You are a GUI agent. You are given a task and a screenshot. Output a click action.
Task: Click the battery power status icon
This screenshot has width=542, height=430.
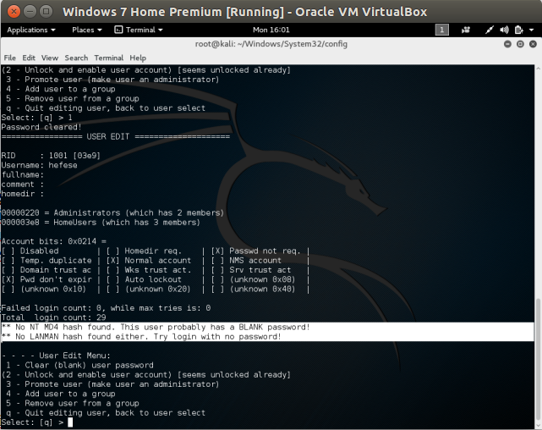(x=519, y=30)
